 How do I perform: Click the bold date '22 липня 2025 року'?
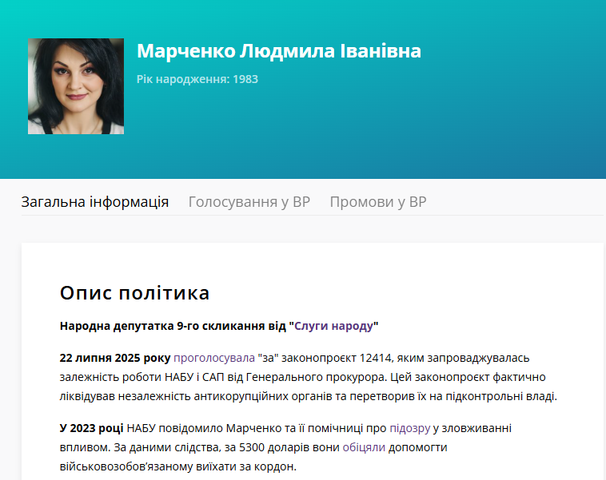click(114, 358)
